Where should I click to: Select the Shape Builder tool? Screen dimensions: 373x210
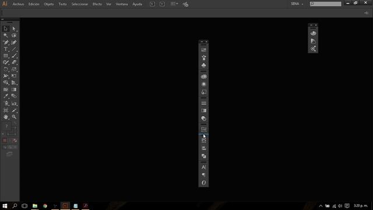point(6,83)
